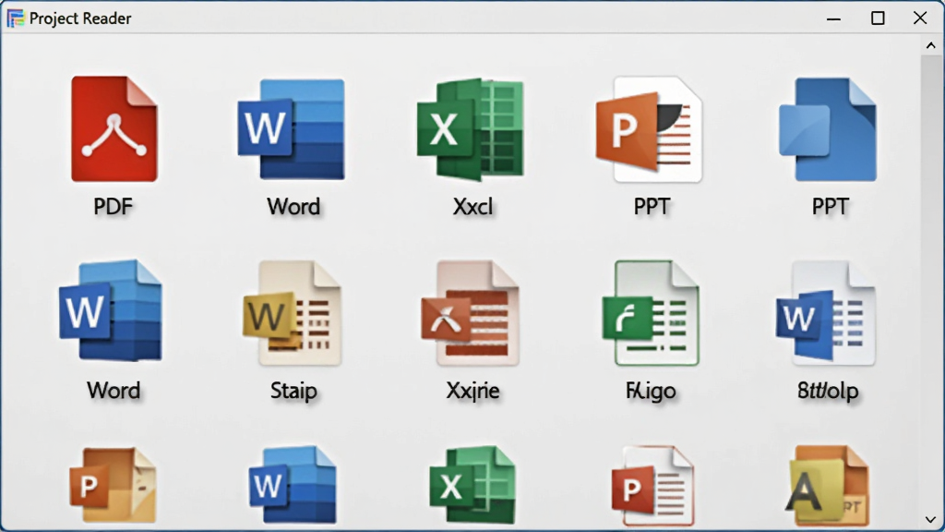The width and height of the screenshot is (945, 532).
Task: Open the red PDF file icon
Action: tap(114, 128)
